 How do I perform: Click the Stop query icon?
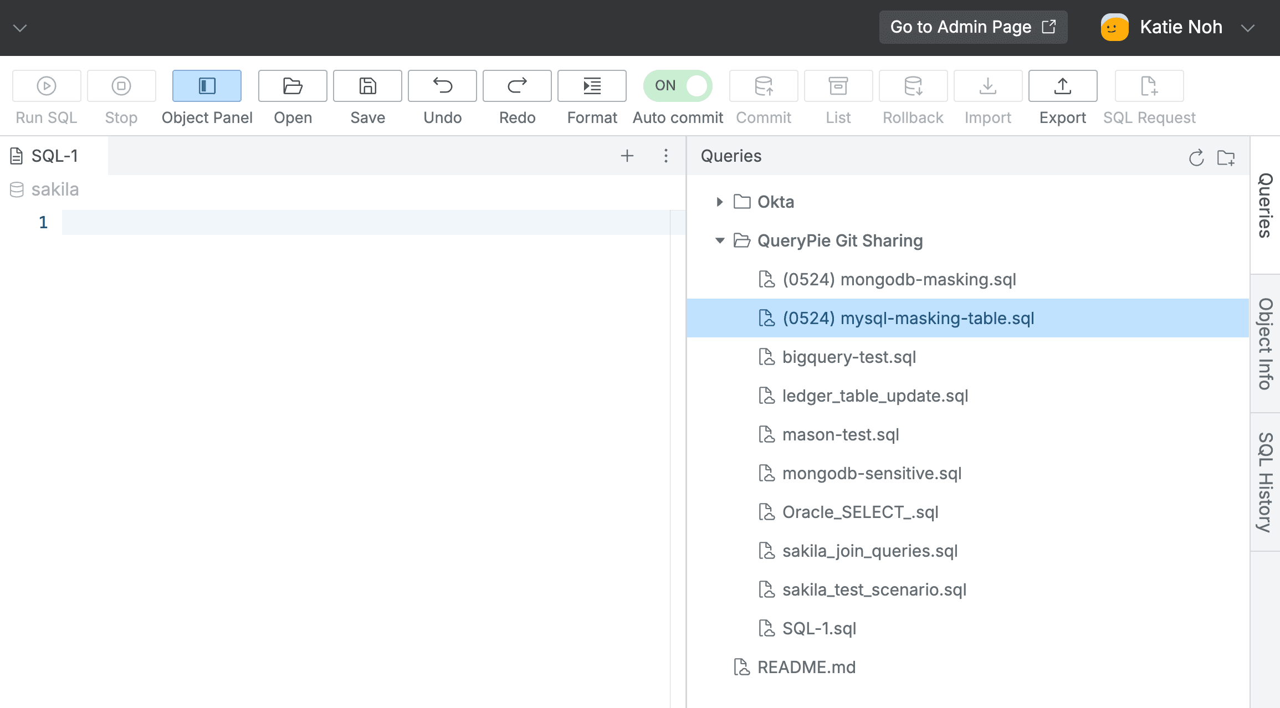(121, 86)
